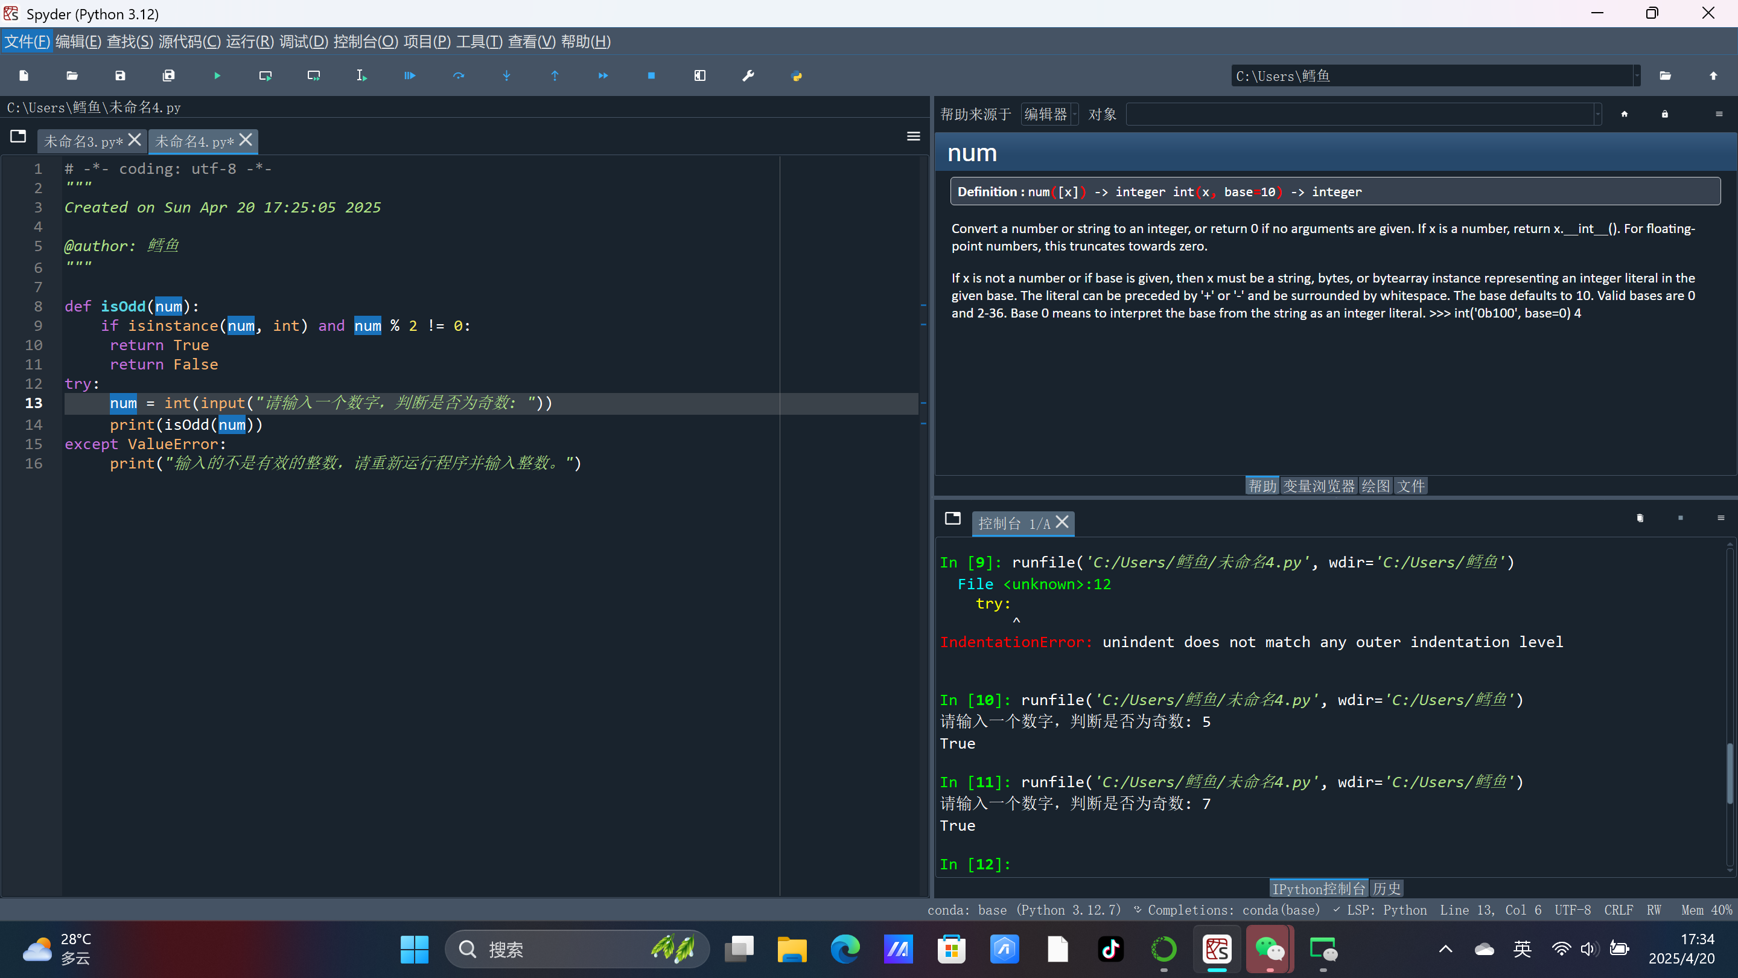This screenshot has height=978, width=1738.
Task: Open Preferences with the wrench icon
Action: (x=748, y=75)
